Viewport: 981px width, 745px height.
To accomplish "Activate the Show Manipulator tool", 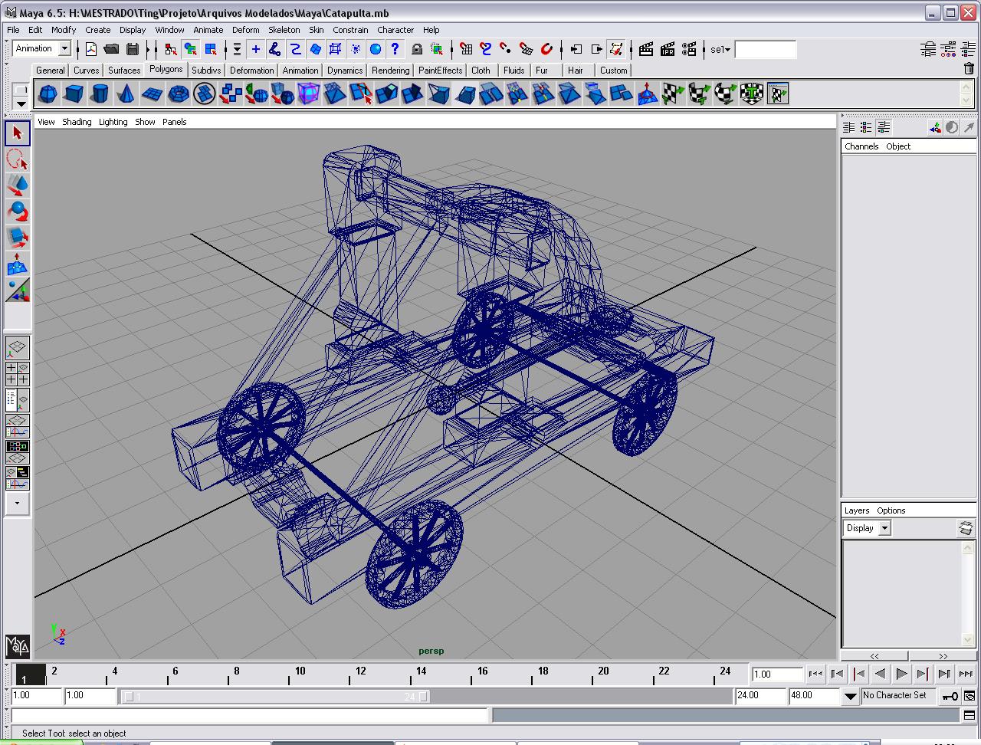I will 18,290.
